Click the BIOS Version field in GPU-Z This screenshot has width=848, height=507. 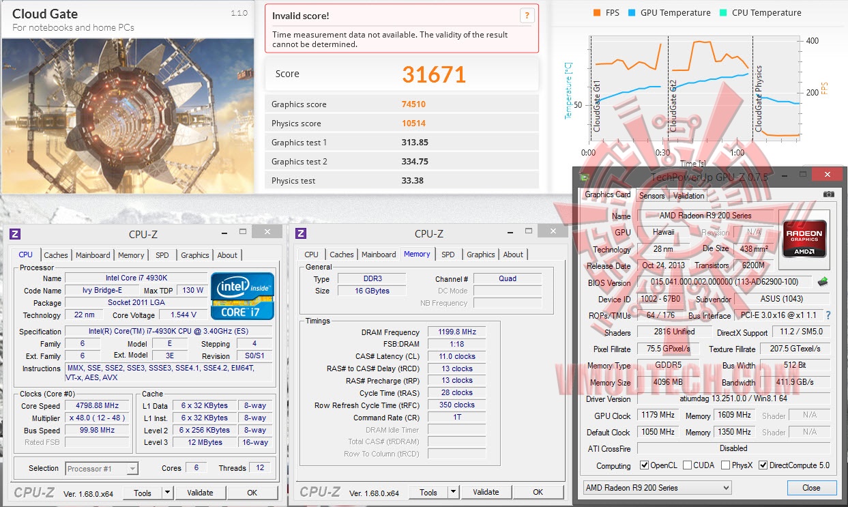tap(725, 283)
